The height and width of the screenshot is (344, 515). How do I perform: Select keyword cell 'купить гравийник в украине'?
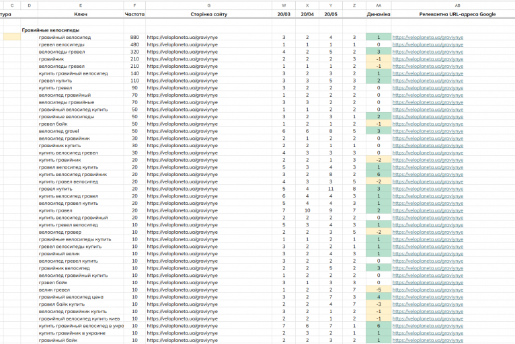click(81, 333)
